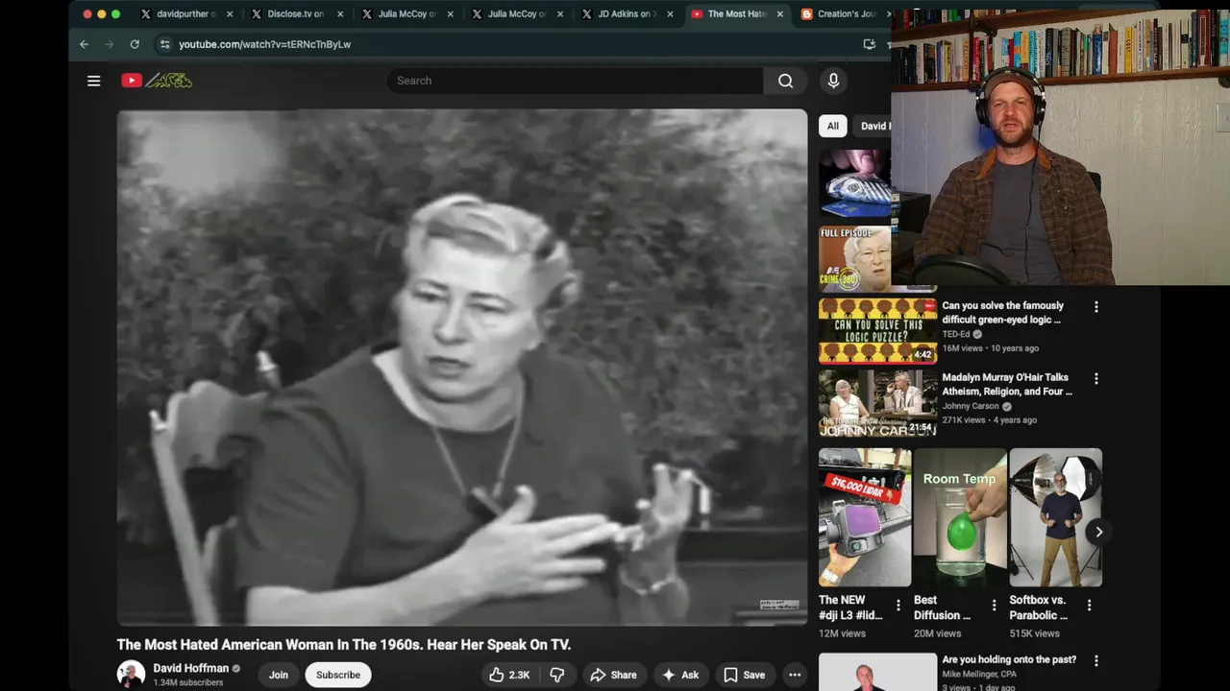Subscribe to David Hoffman channel
The height and width of the screenshot is (691, 1230).
pos(338,675)
